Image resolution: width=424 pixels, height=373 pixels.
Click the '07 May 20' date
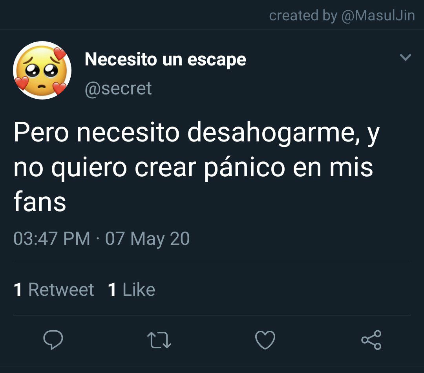(147, 239)
